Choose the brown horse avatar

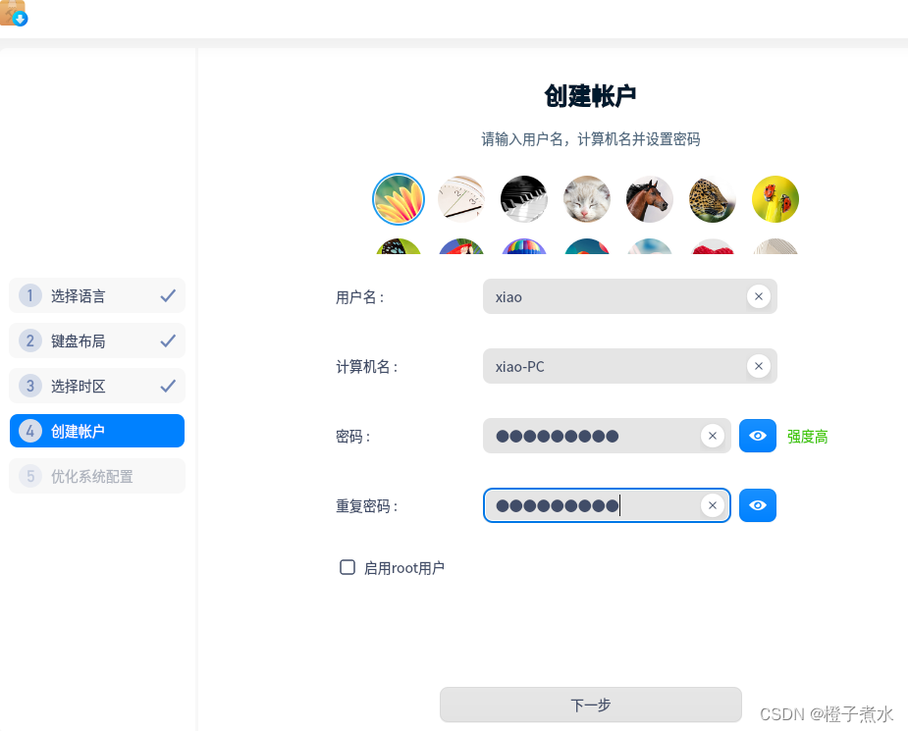click(649, 199)
